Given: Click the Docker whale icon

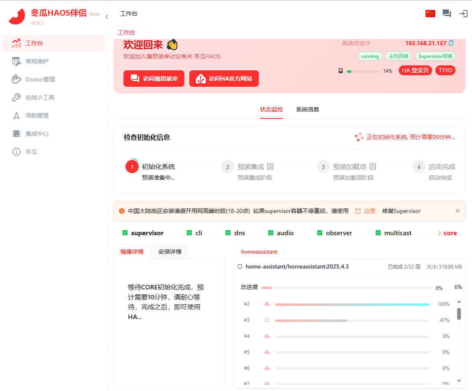Looking at the screenshot, I should coord(16,79).
